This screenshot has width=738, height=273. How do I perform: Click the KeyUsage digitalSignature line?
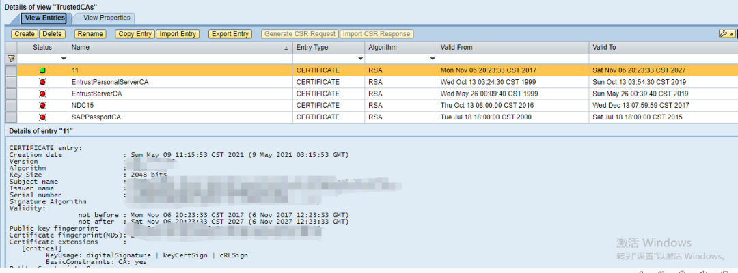(147, 255)
